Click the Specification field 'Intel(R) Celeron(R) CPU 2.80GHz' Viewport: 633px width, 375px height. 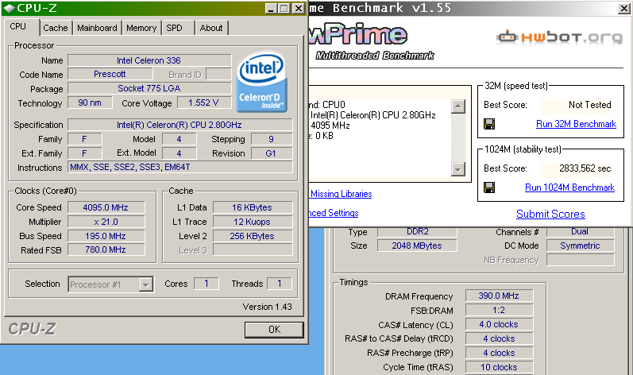(179, 125)
